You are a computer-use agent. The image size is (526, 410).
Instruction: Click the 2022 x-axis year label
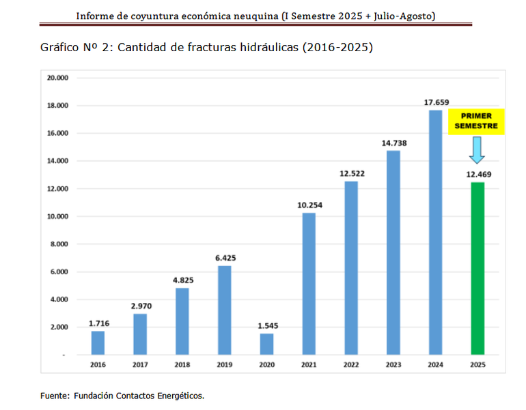pos(350,365)
